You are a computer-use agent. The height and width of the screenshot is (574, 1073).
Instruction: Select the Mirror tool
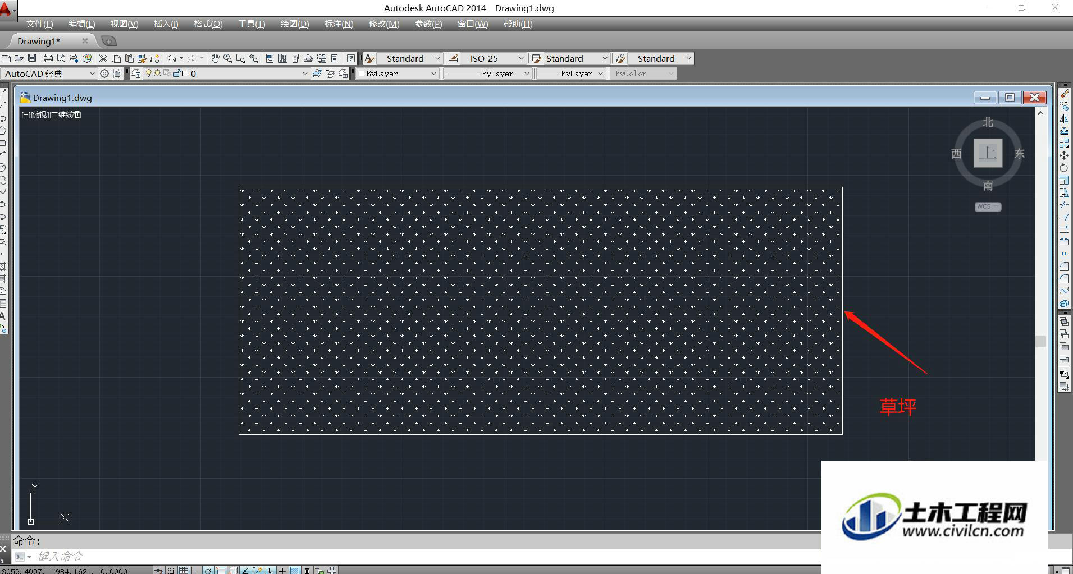[1064, 118]
